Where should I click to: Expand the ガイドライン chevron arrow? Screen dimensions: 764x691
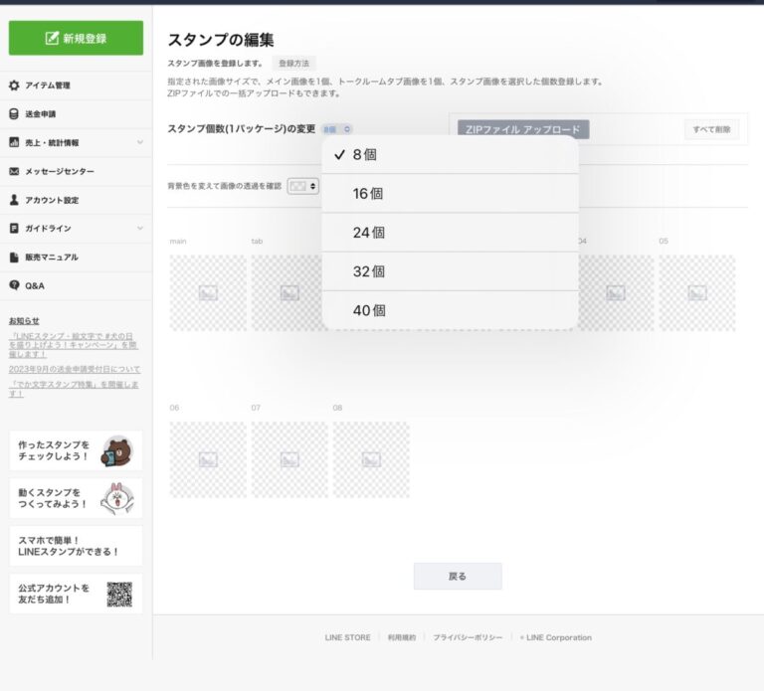[139, 228]
